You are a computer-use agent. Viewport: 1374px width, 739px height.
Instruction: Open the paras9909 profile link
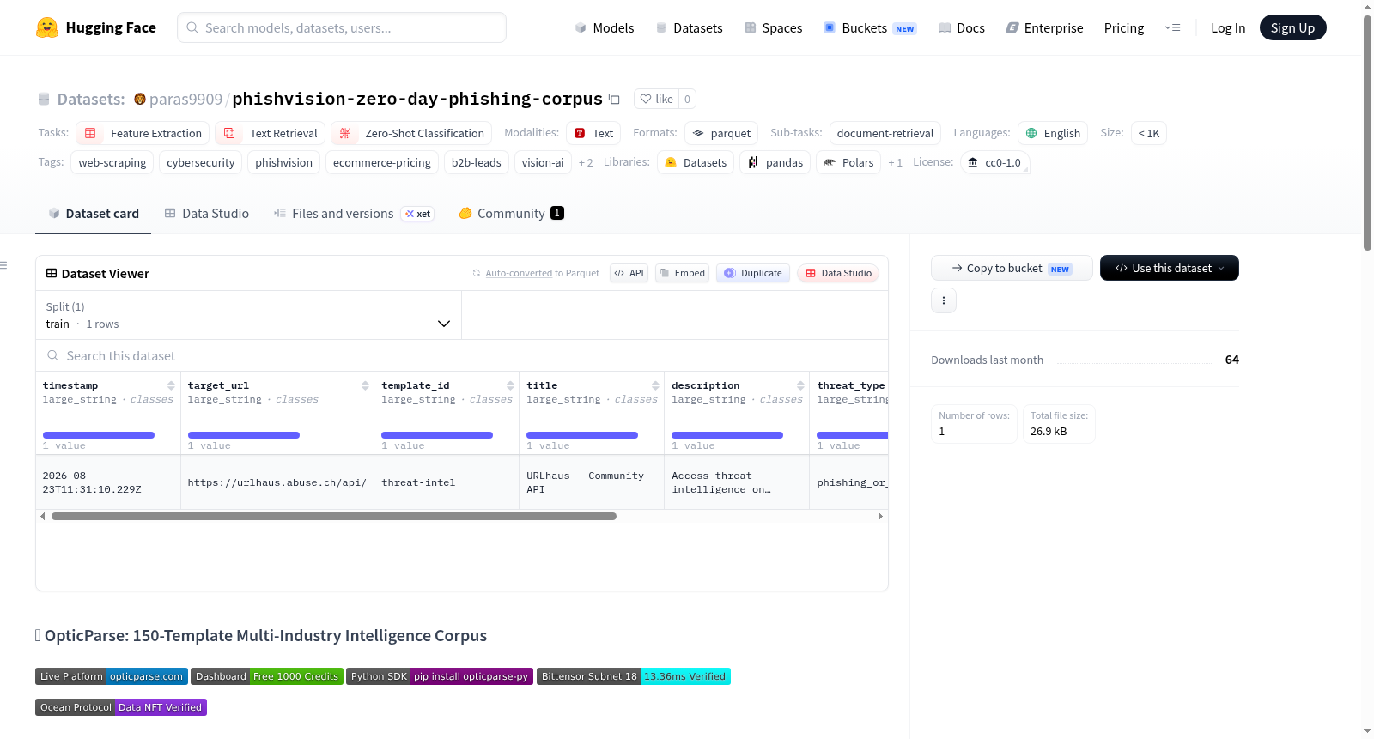coord(185,99)
